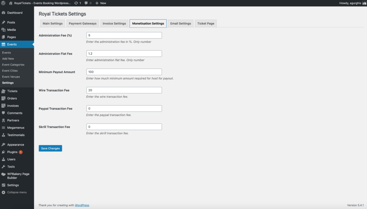This screenshot has height=209, width=367.
Task: Open the WordPress link in footer
Action: pyautogui.click(x=82, y=205)
